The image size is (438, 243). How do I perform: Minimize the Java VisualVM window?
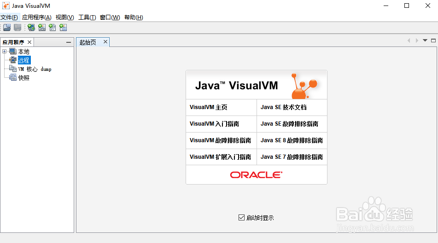coord(386,6)
